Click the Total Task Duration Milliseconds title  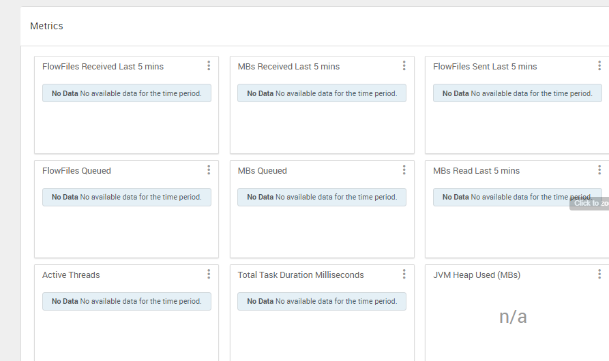click(x=301, y=275)
